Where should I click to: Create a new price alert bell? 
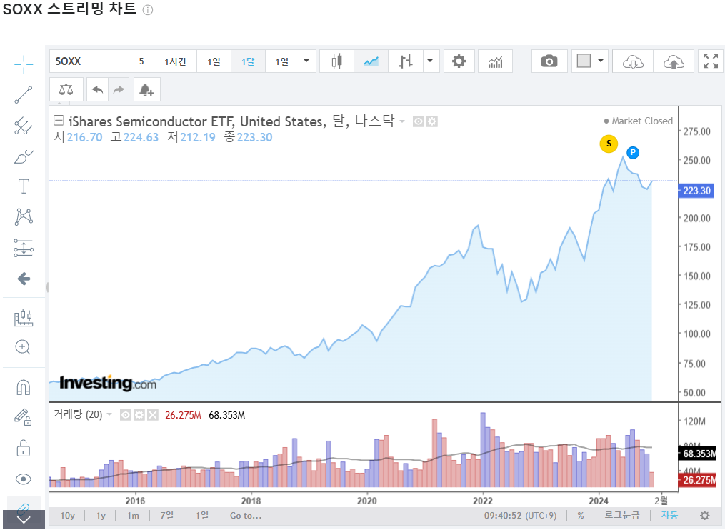(x=146, y=89)
